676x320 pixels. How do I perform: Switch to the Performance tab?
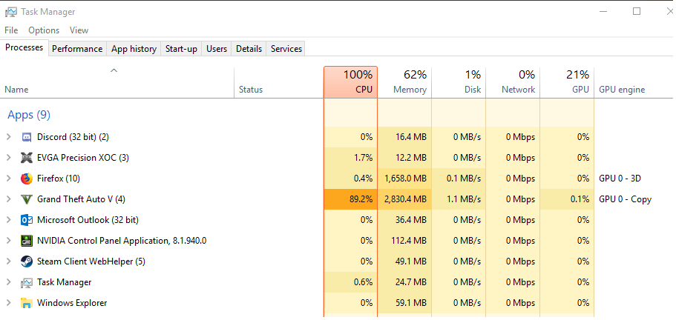pos(77,49)
